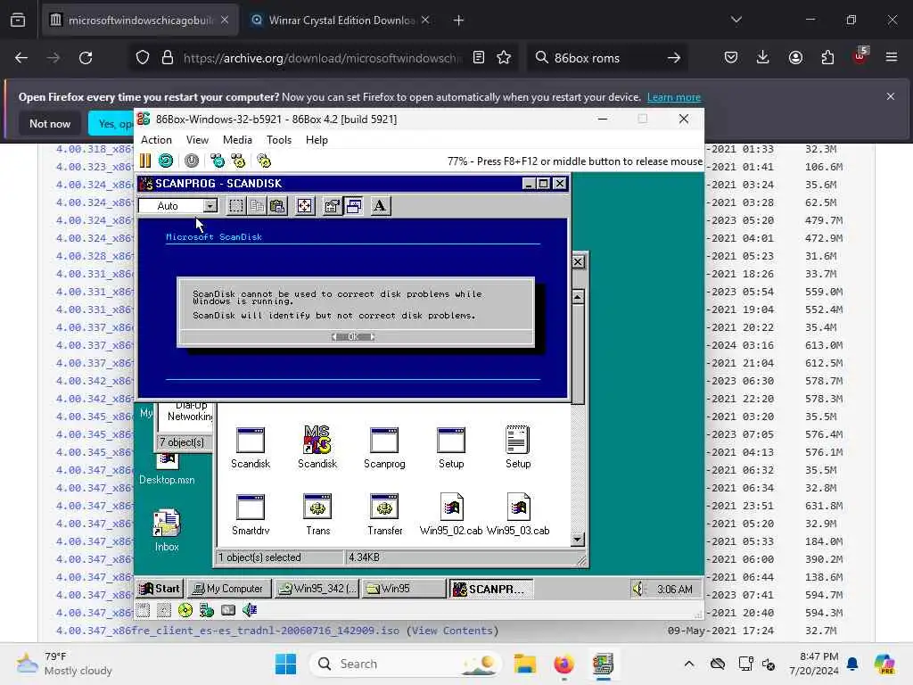Click the CD-ROM status bar icon in 86Box
The width and height of the screenshot is (913, 685).
tap(185, 610)
